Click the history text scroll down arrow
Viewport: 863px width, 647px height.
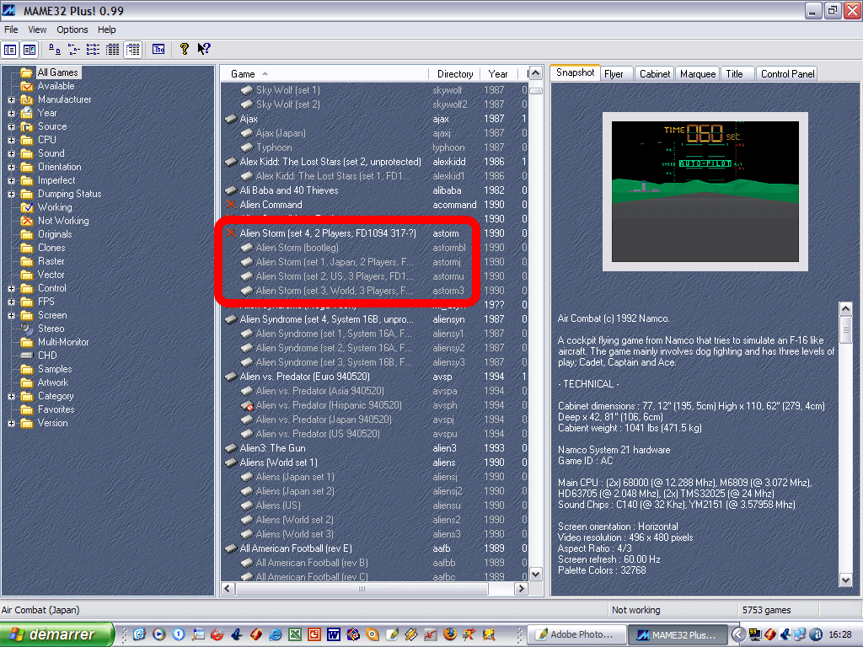[845, 580]
